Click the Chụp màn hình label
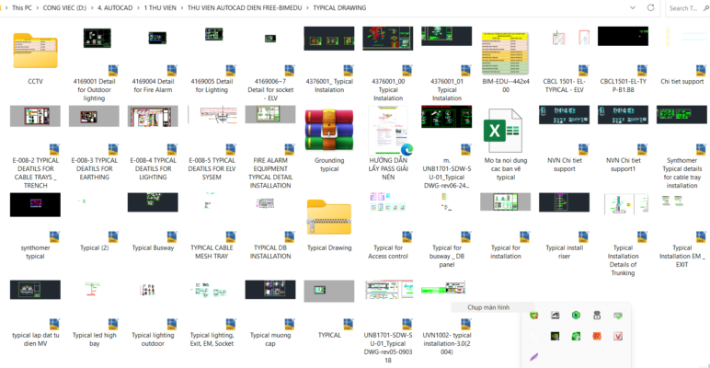The image size is (710, 368). click(487, 306)
